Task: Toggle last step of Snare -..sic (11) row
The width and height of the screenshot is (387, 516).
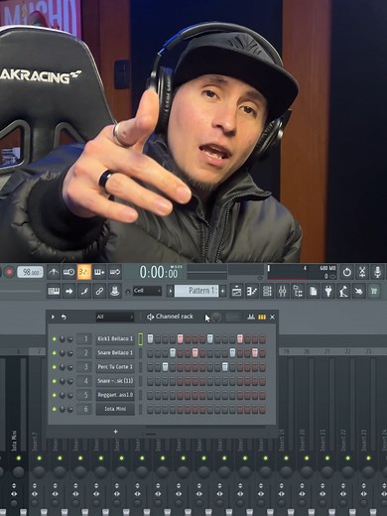Action: (262, 381)
